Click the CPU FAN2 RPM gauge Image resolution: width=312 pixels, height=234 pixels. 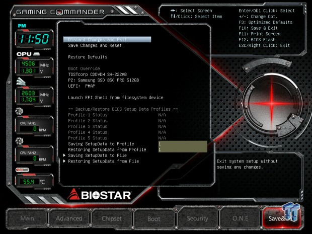click(x=34, y=156)
